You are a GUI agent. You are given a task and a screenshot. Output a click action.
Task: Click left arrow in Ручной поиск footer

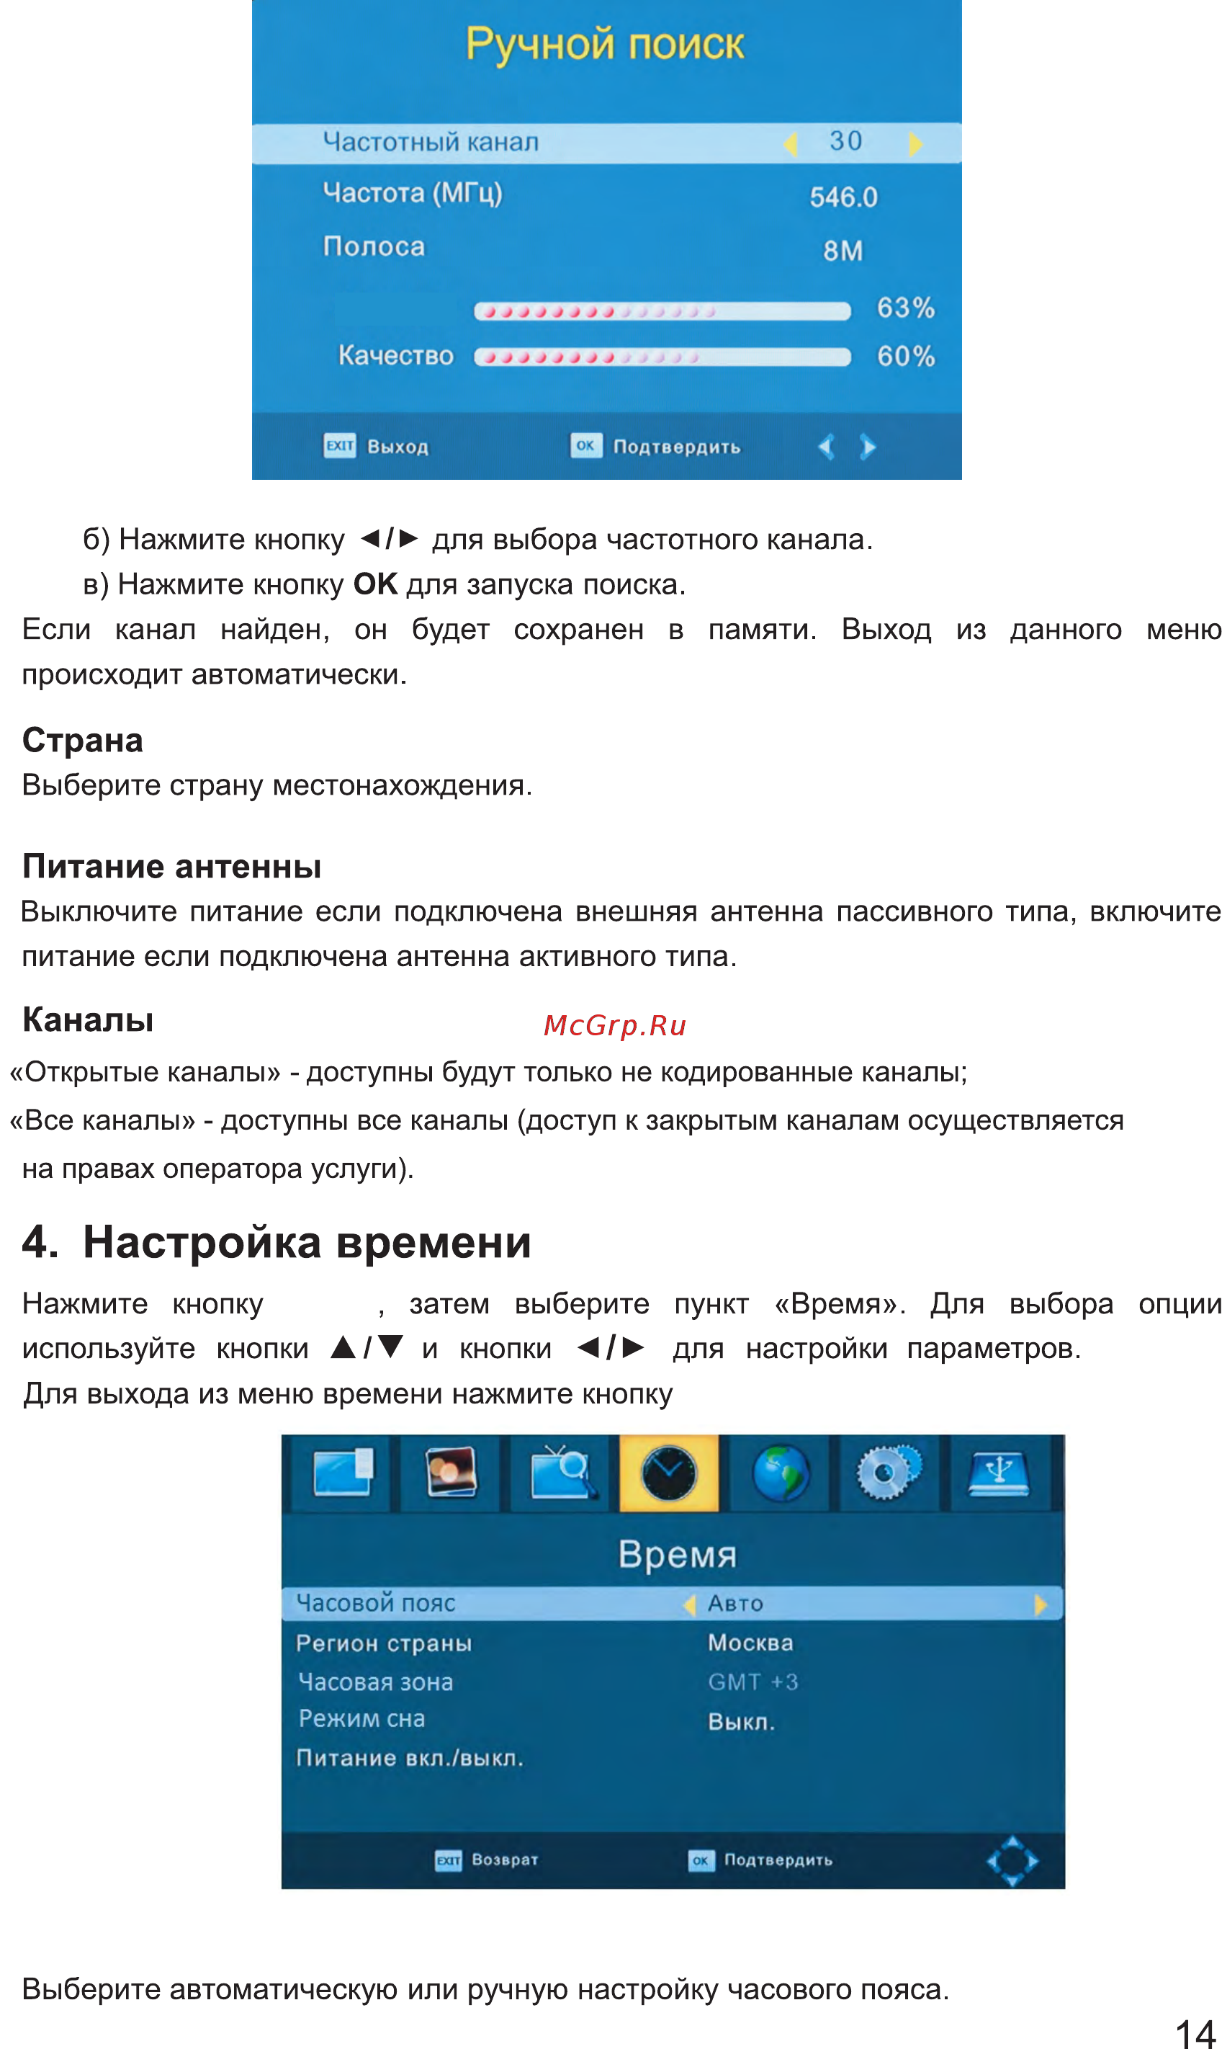point(827,447)
